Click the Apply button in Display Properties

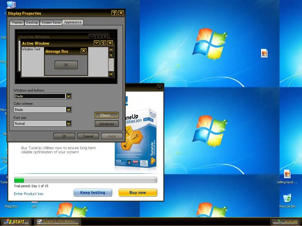pyautogui.click(x=112, y=136)
